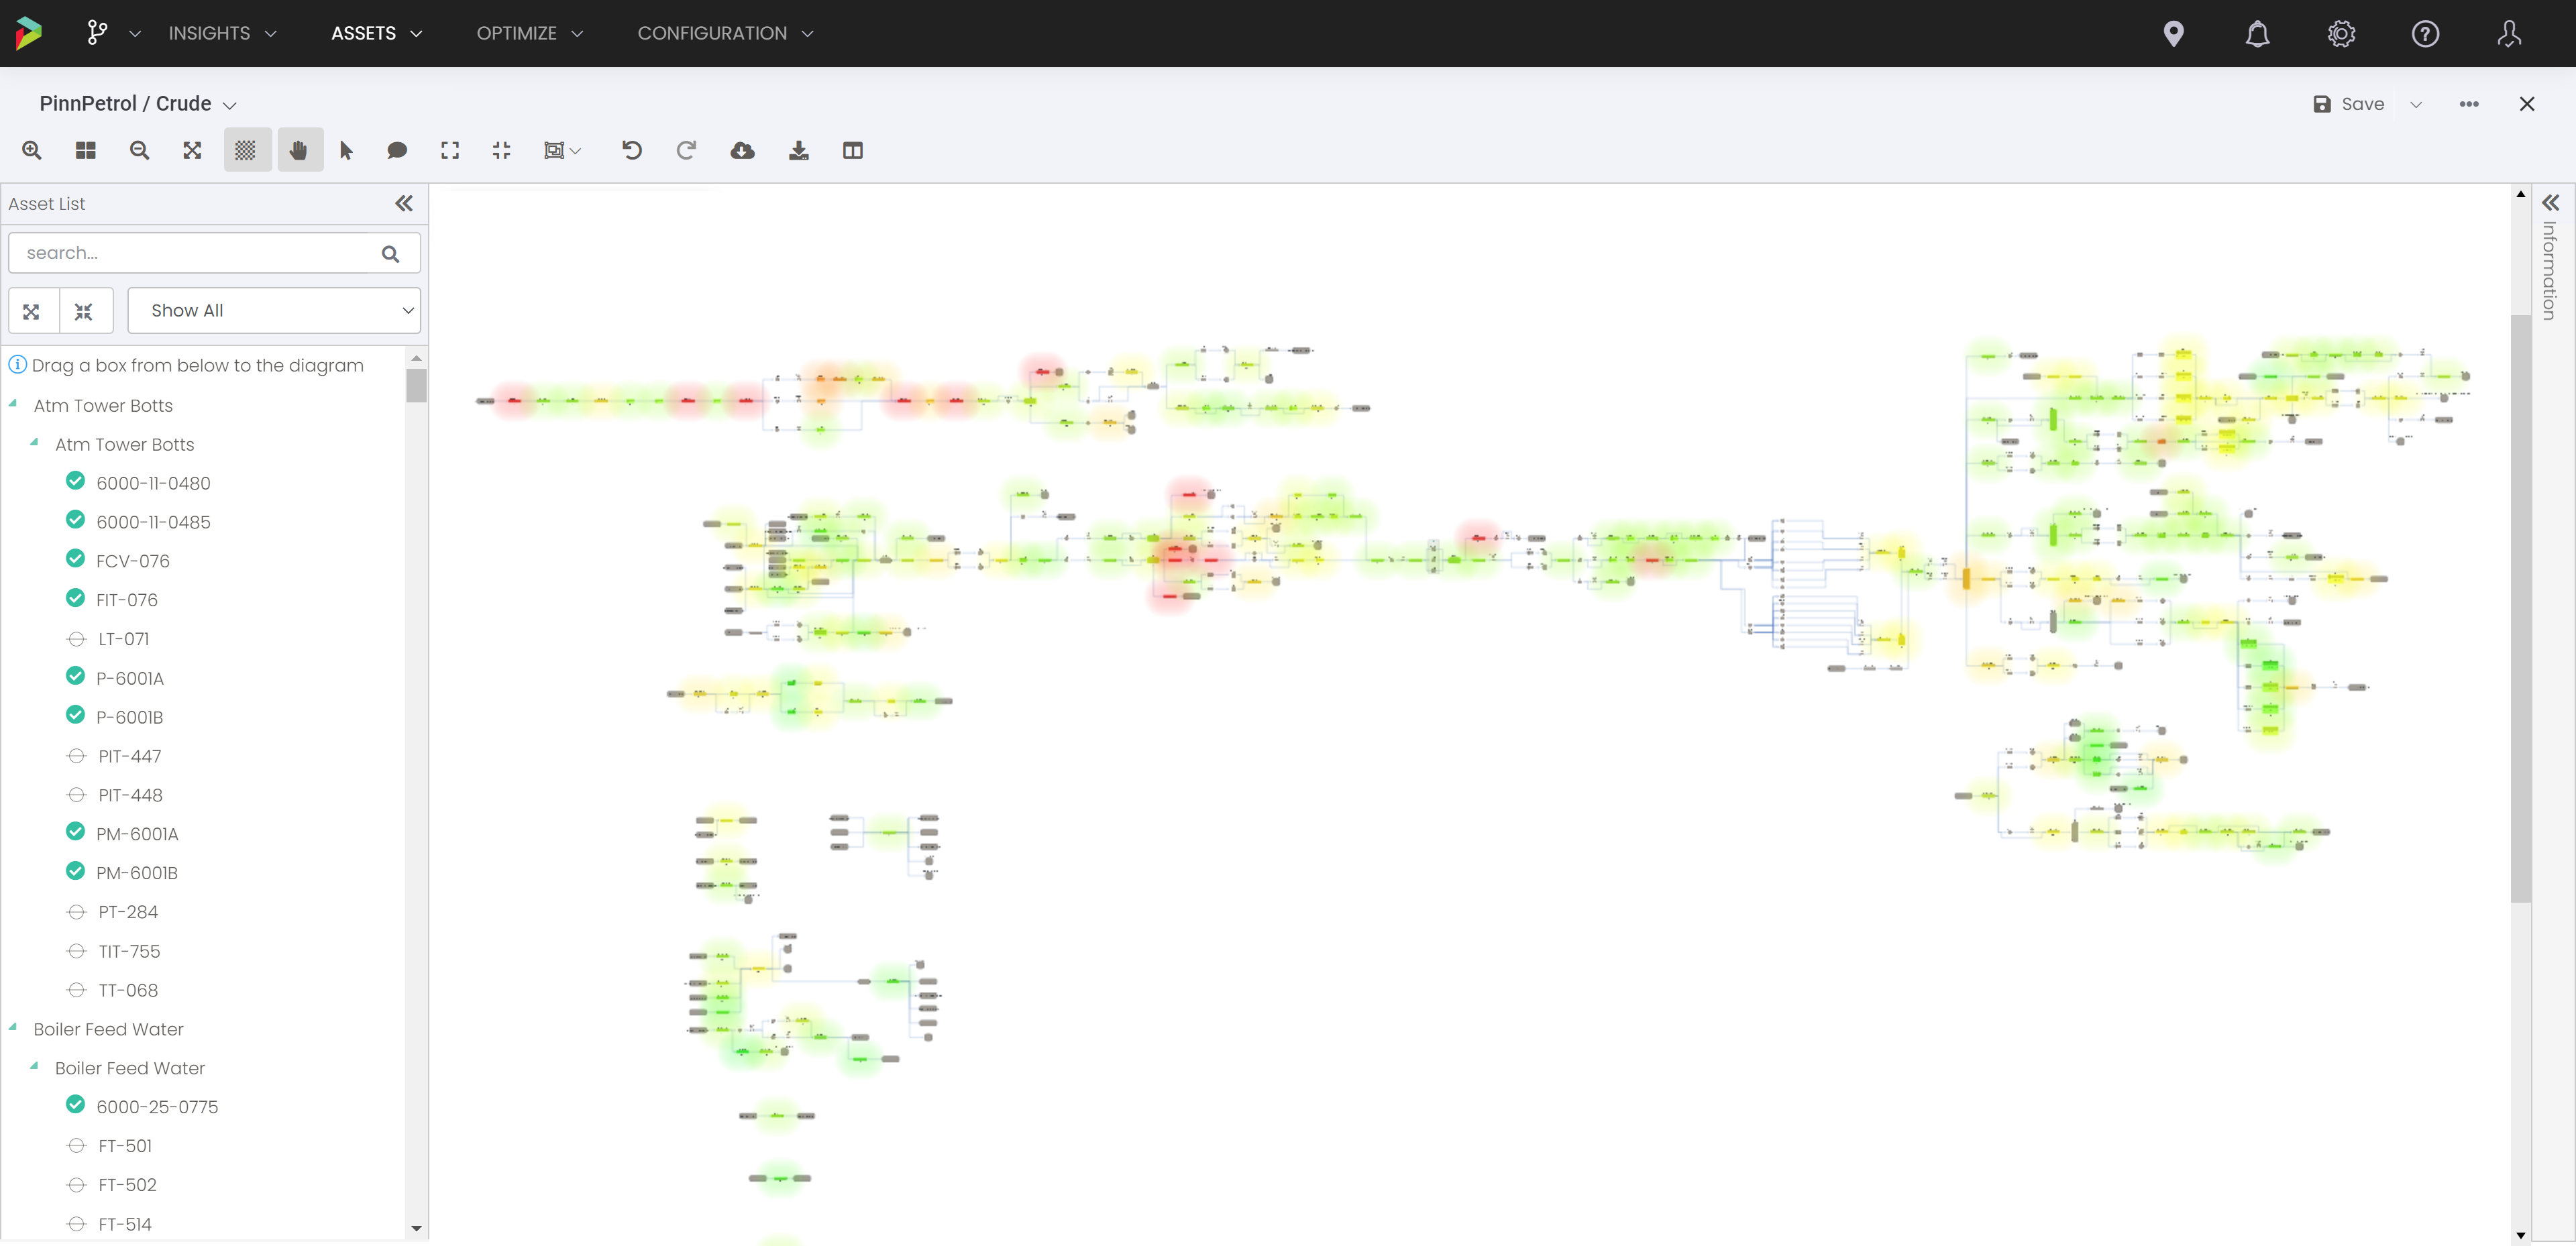Open the CONFIGURATION menu

tap(725, 33)
